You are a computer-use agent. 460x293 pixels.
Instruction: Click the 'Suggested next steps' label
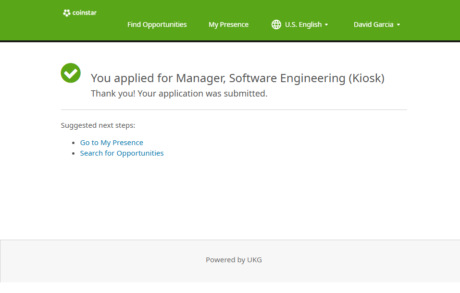(x=98, y=125)
